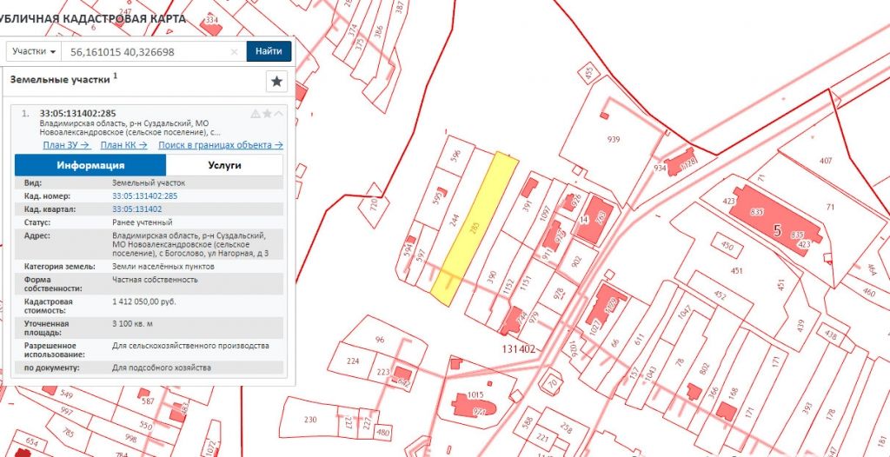Click the Найти search button
Screen dimensions: 890x457
tap(269, 52)
